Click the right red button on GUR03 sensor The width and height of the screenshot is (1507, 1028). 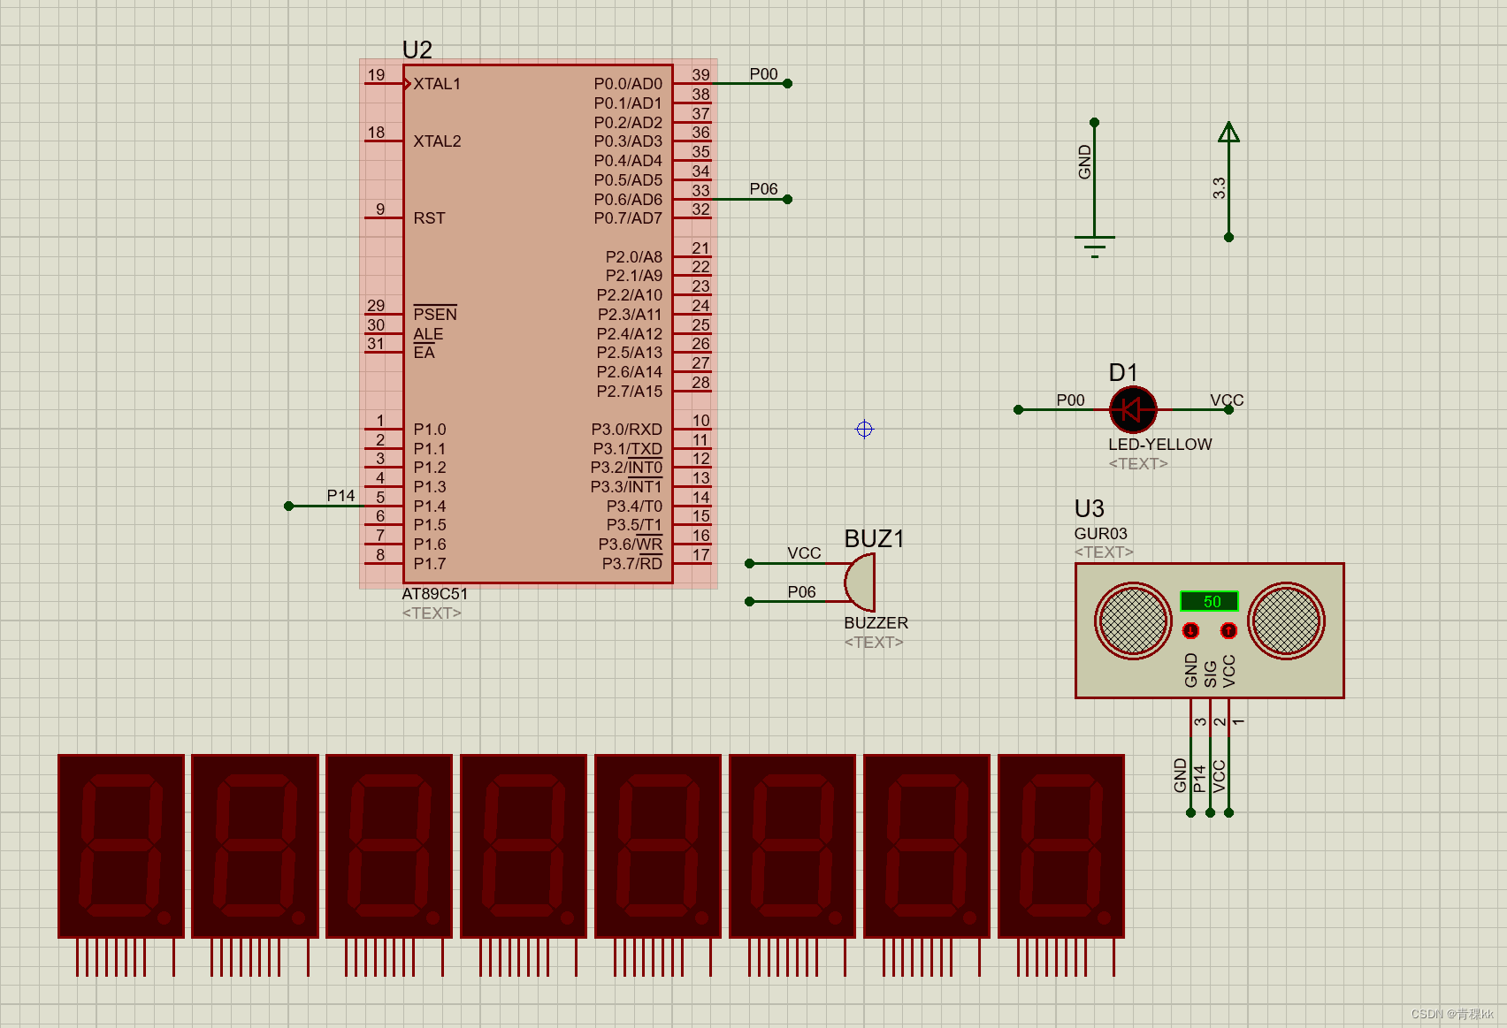coord(1228,630)
